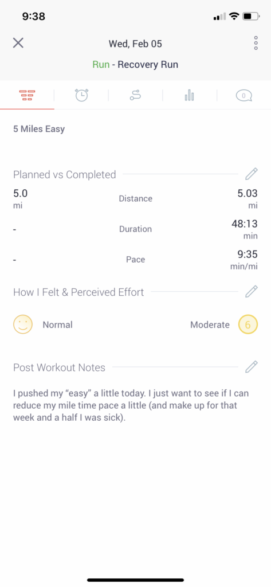Tap the Normal smiley face icon

[23, 324]
